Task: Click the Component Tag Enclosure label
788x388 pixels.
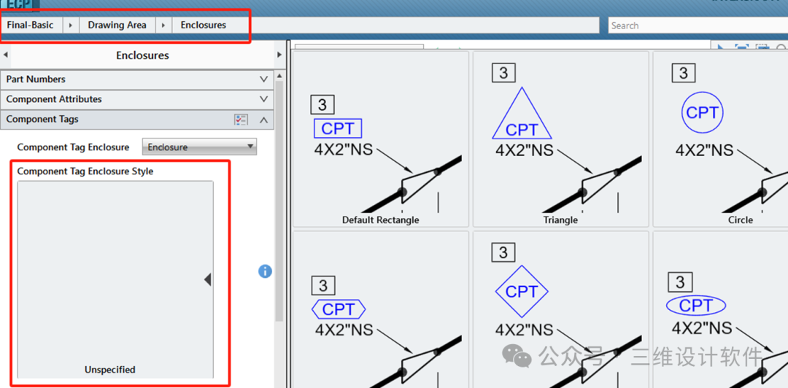Action: point(74,147)
